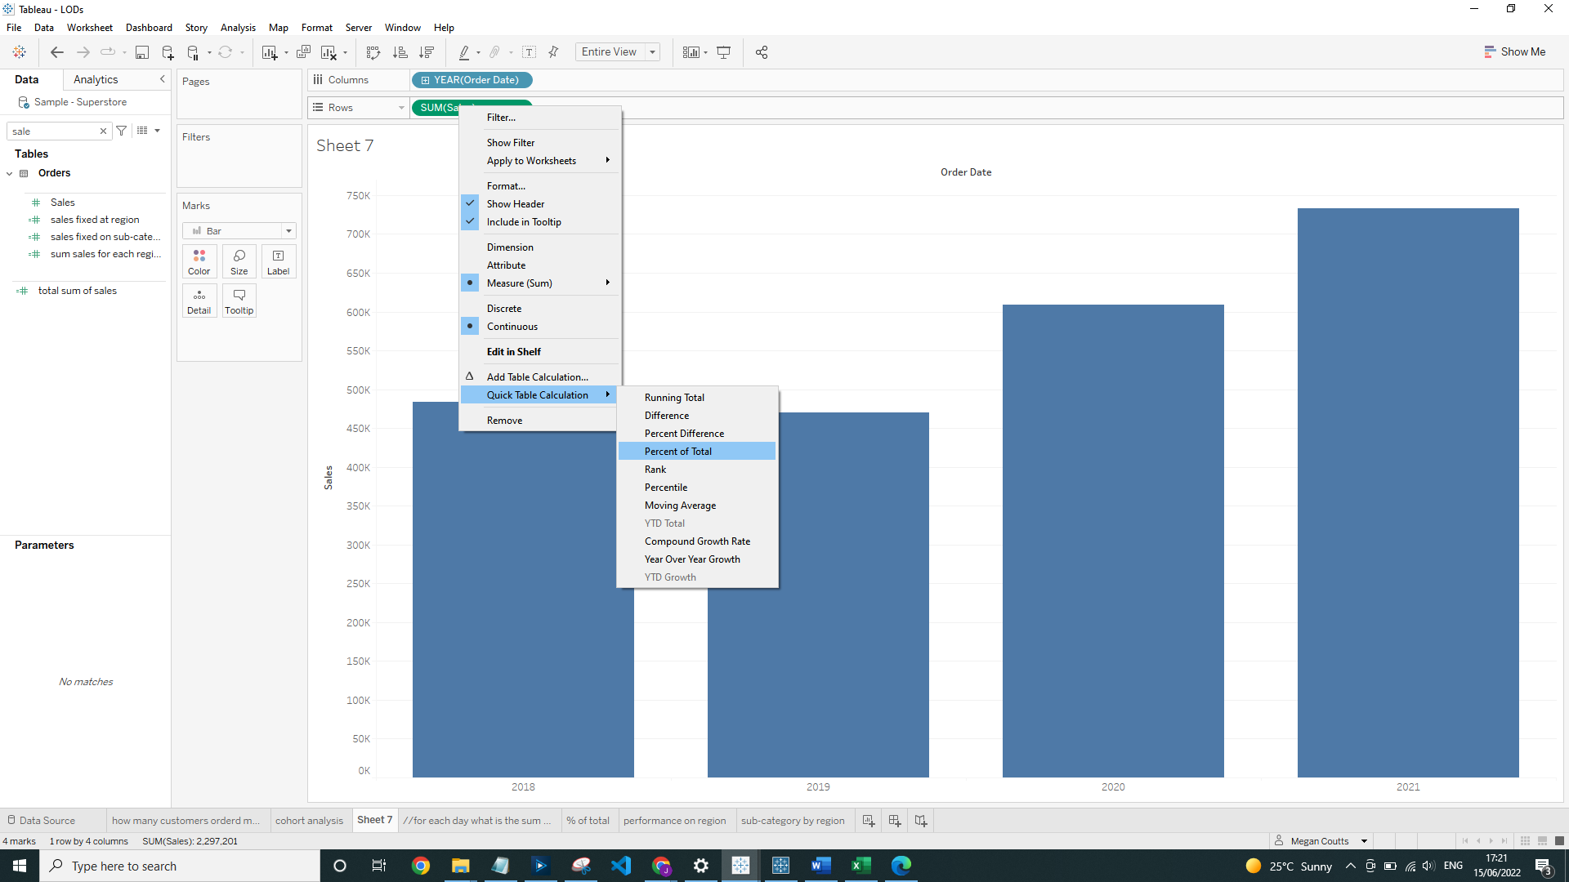Open the Color marks card
The height and width of the screenshot is (882, 1569).
(199, 261)
